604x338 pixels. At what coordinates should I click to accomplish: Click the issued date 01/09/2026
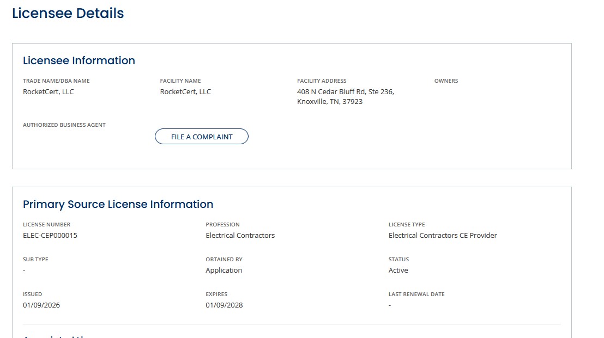click(41, 305)
